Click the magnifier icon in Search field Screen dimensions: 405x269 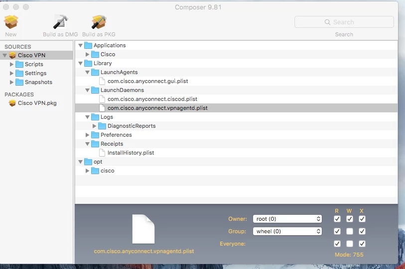pos(327,22)
